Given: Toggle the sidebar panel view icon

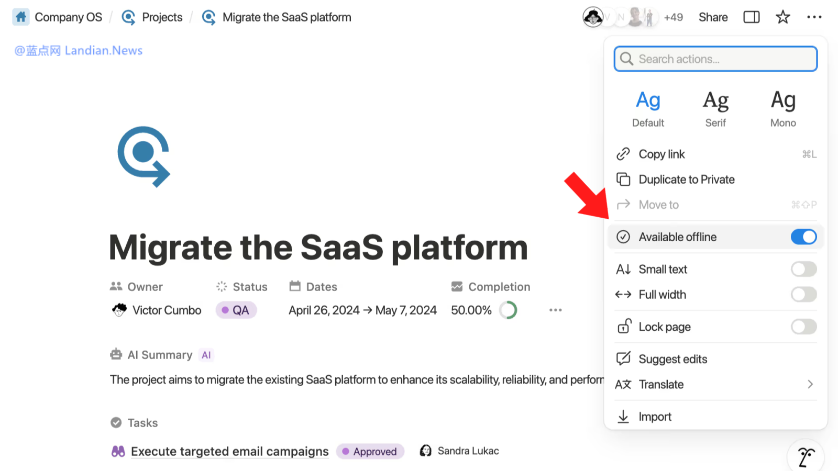Looking at the screenshot, I should (751, 17).
